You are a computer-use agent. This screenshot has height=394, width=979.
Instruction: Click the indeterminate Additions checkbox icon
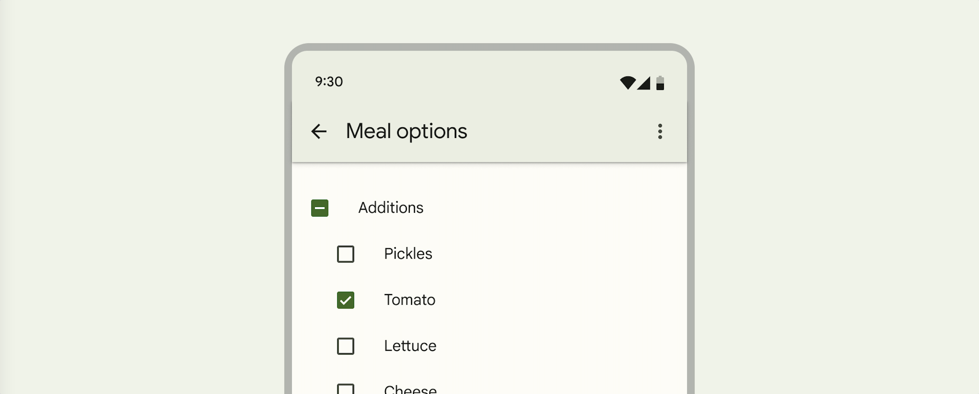click(x=319, y=208)
